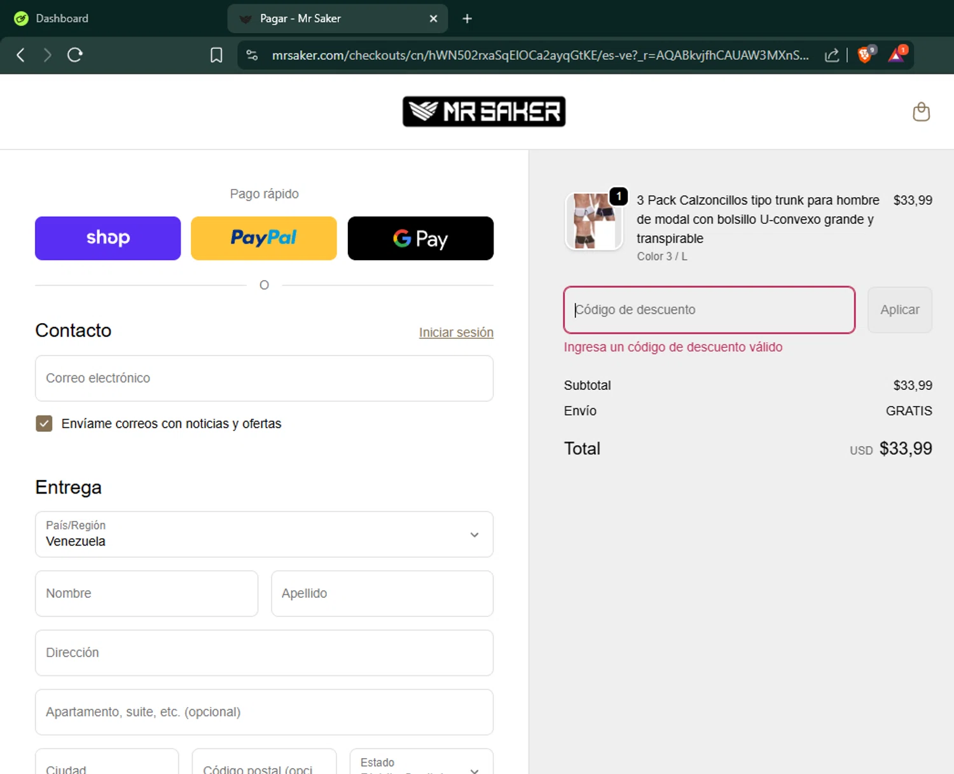This screenshot has height=774, width=954.
Task: Pay with the Shop button
Action: (108, 238)
